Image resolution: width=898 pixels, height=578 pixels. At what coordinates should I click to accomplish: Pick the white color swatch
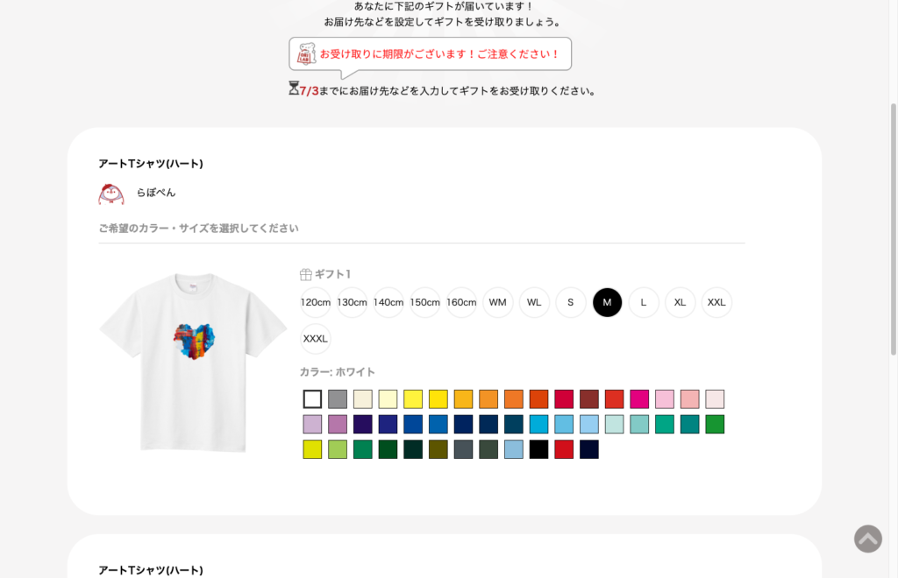312,399
